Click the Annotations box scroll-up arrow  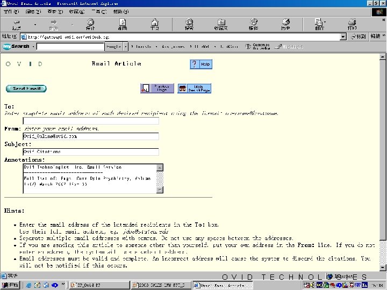pos(160,168)
